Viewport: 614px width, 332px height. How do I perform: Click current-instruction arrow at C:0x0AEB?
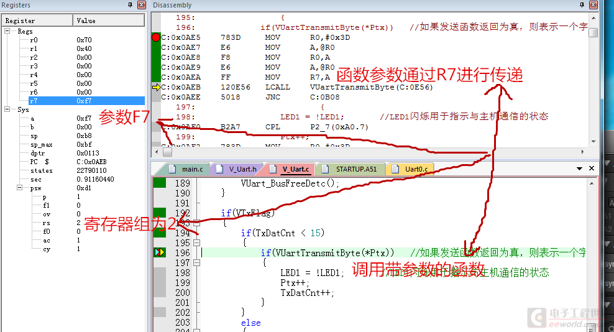[156, 87]
